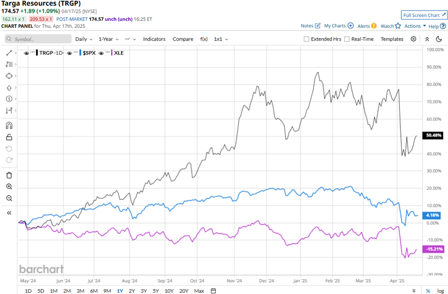Delete drawings with the trash icon
The width and height of the screenshot is (448, 294).
point(9,175)
